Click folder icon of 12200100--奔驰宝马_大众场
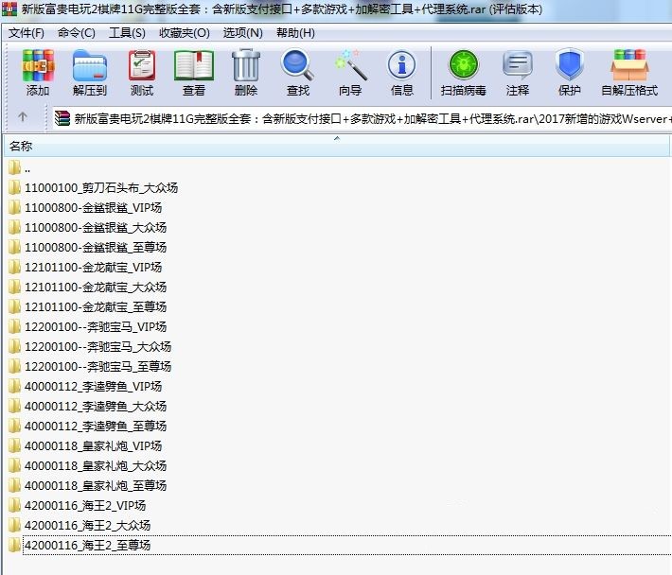The width and height of the screenshot is (672, 575). (14, 347)
